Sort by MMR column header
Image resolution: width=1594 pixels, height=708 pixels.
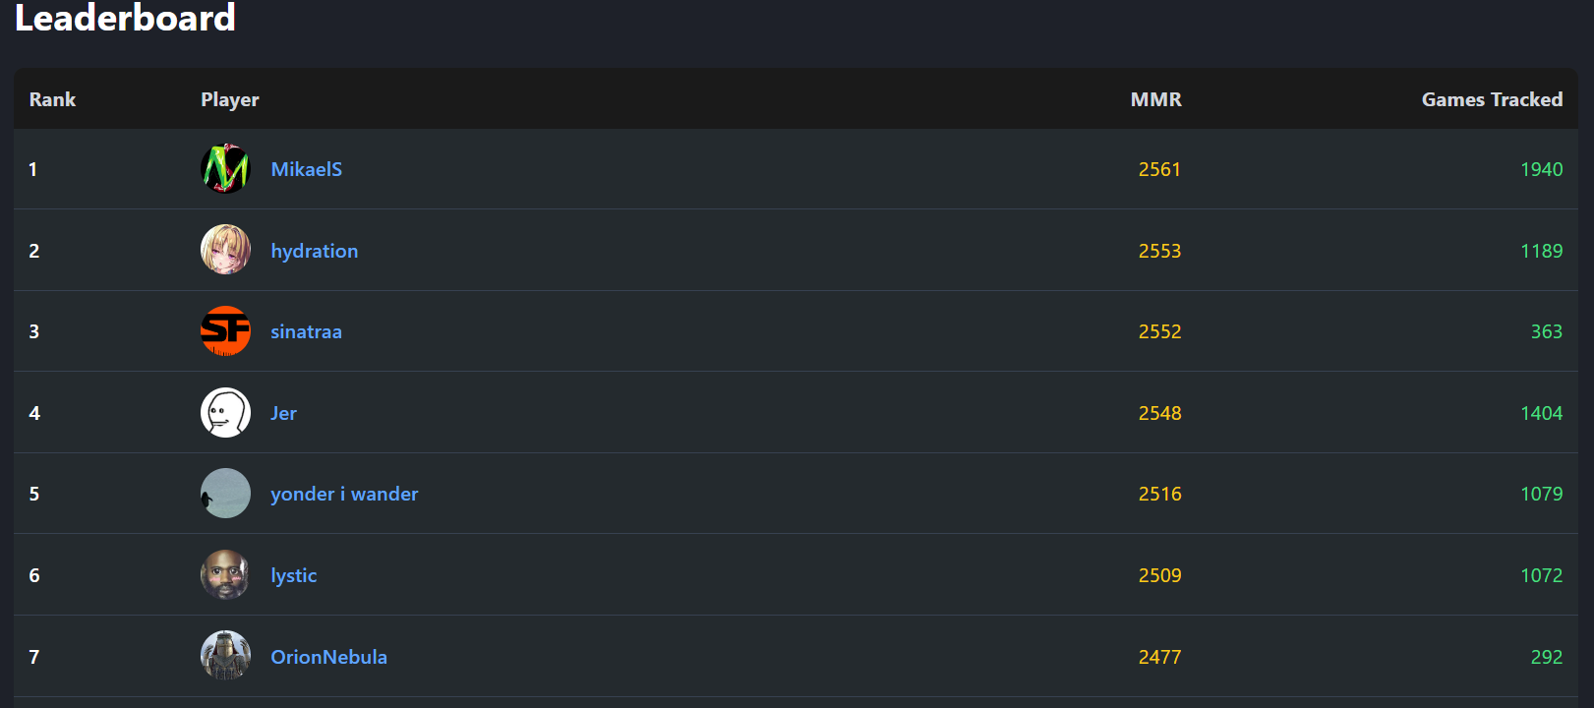(x=1156, y=99)
